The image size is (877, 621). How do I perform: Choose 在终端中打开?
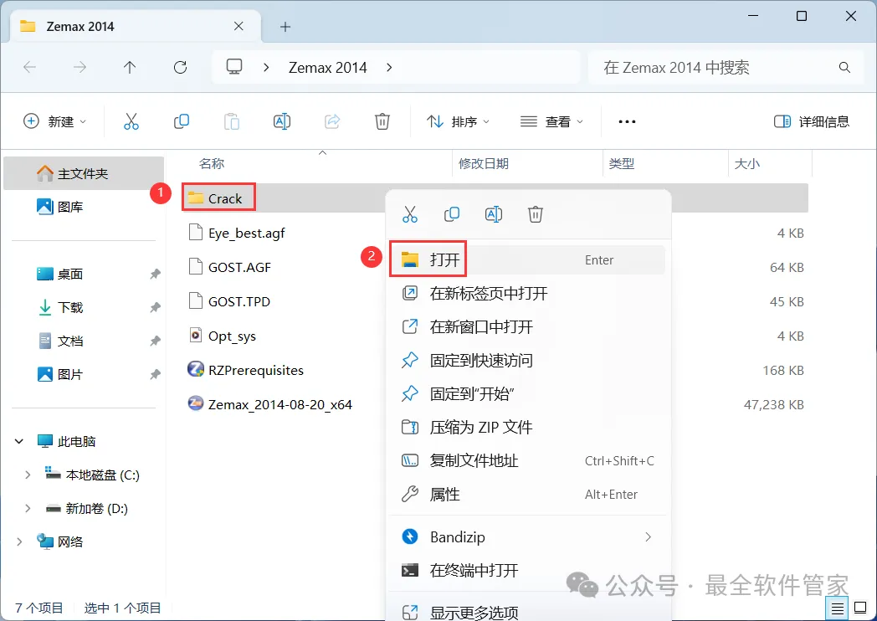(x=527, y=571)
